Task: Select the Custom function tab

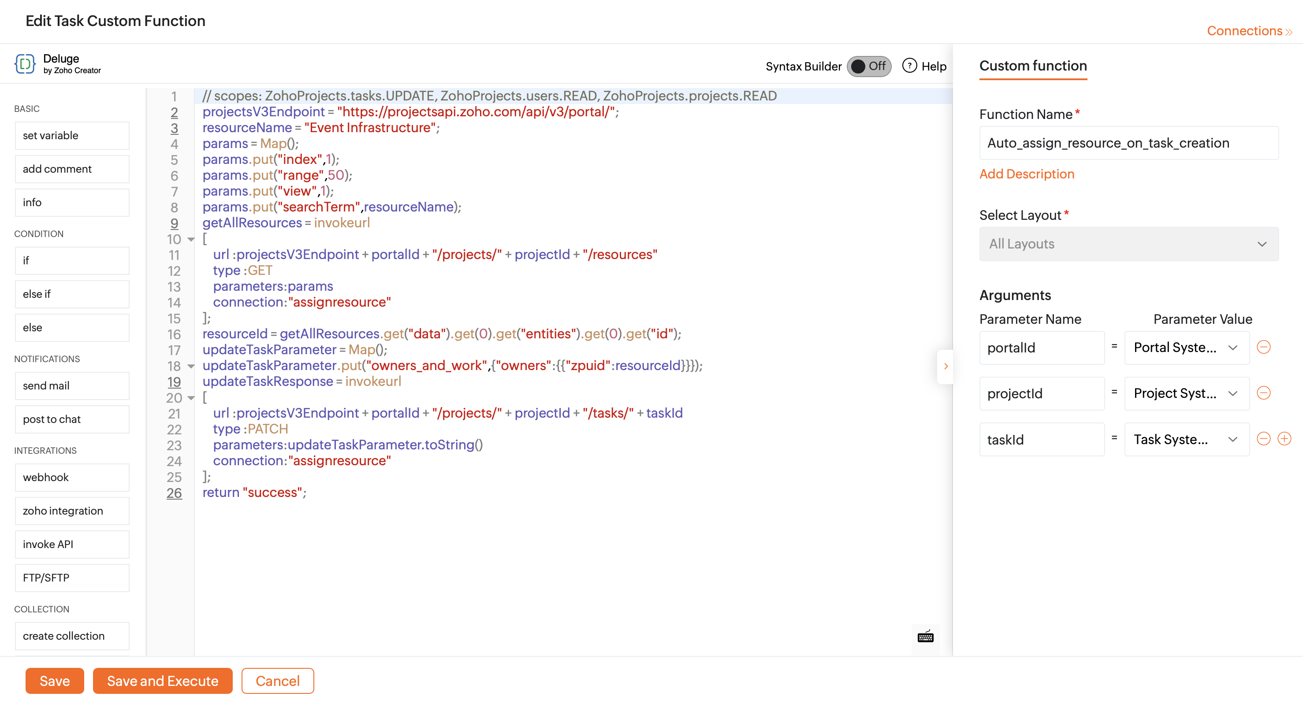Action: pos(1032,66)
